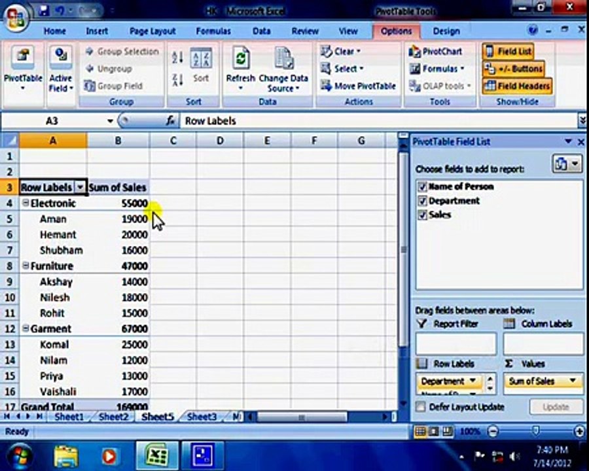Open File Explorer from taskbar
589x471 pixels.
pos(66,456)
